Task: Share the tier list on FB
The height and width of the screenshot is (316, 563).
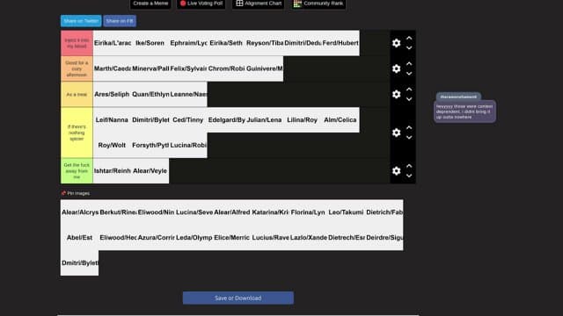Action: [120, 21]
